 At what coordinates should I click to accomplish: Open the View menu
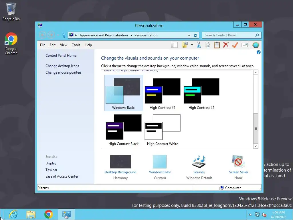point(64,45)
